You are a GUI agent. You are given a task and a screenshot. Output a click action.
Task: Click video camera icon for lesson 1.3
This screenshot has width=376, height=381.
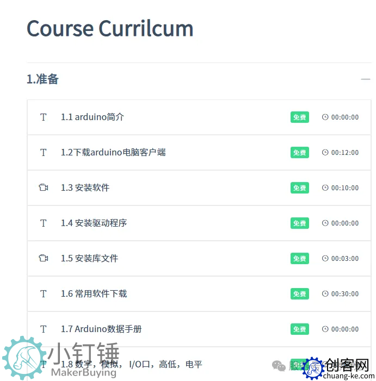44,188
